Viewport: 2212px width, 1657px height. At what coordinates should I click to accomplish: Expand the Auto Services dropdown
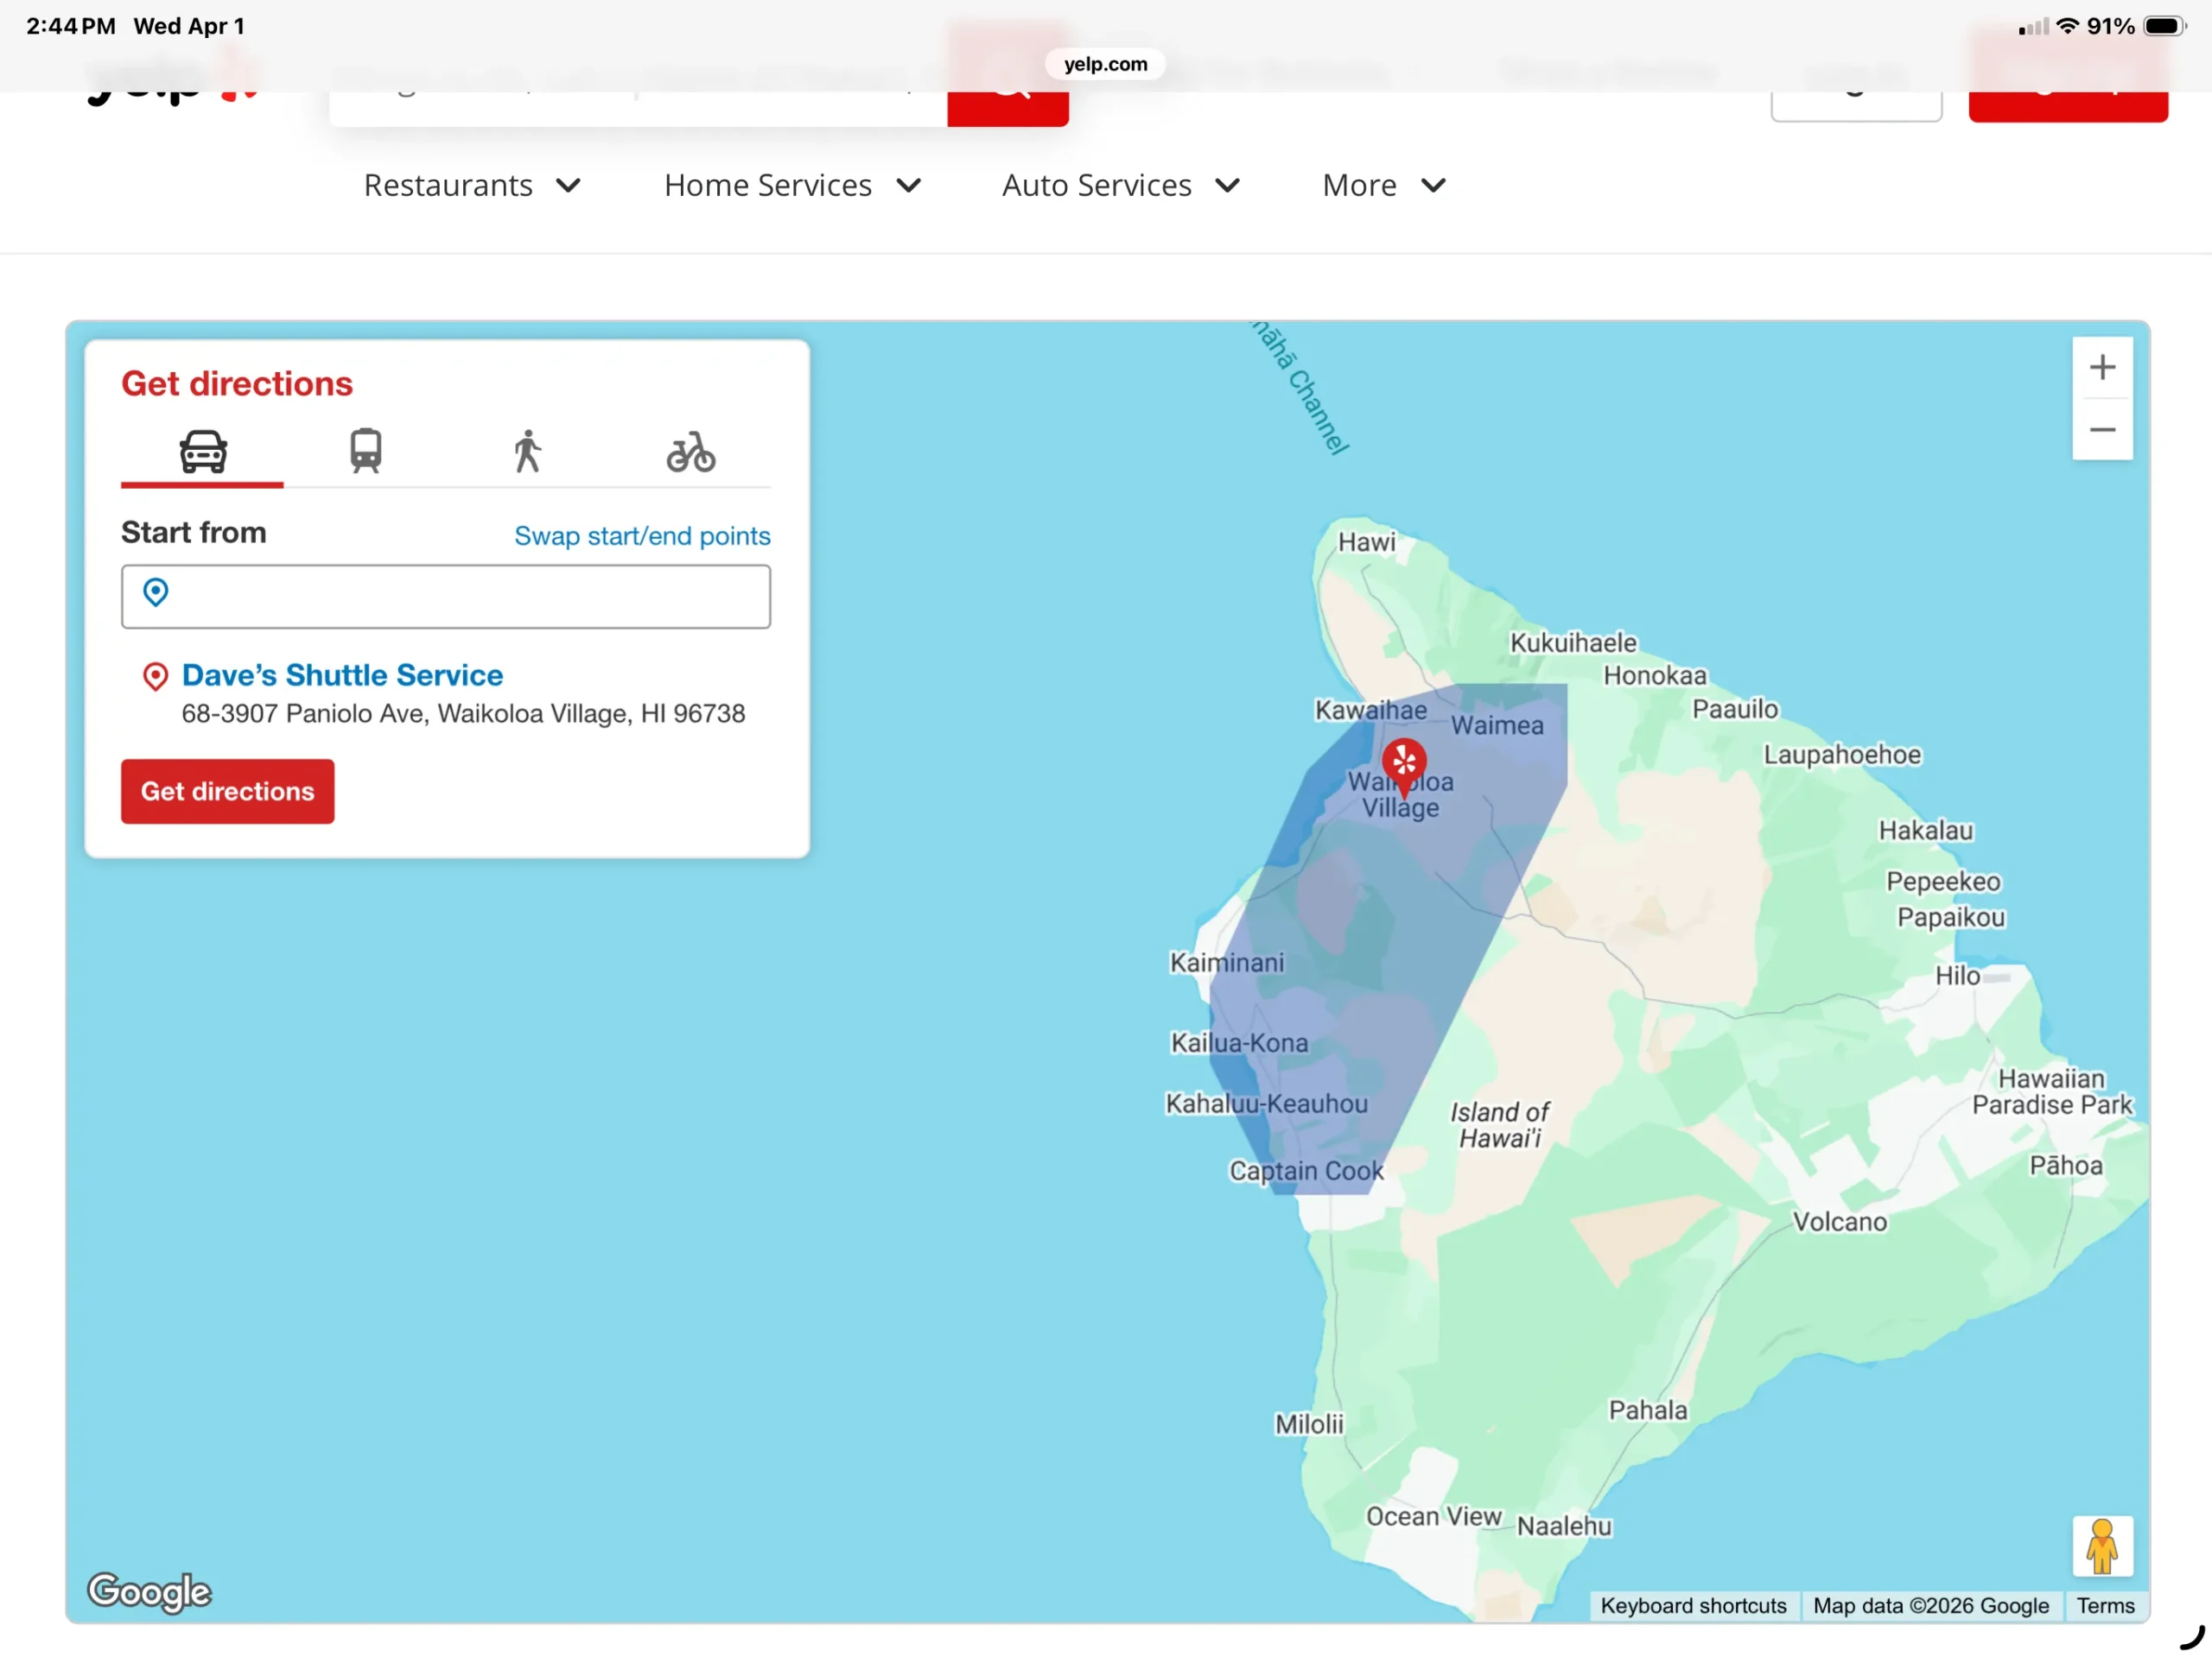pos(1121,186)
